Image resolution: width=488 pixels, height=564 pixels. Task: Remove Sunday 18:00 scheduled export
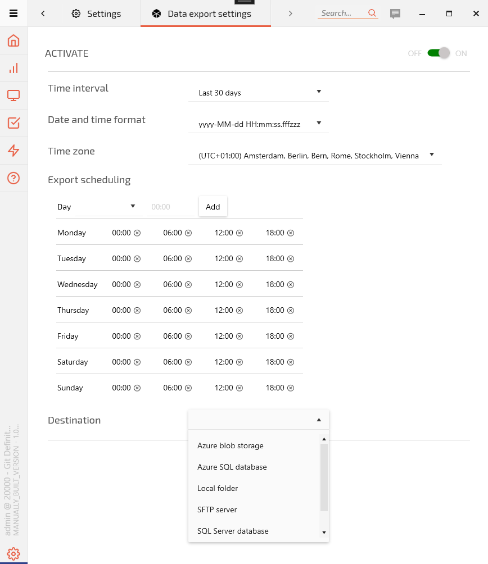290,388
